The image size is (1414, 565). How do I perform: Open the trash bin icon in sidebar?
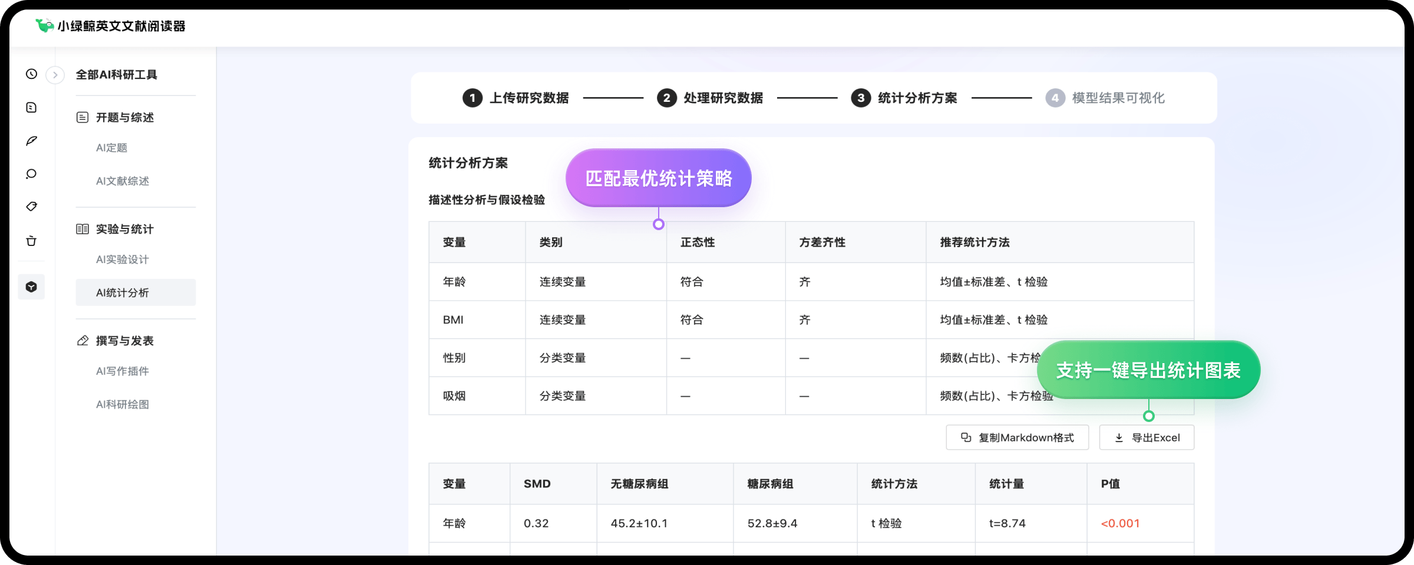point(31,241)
